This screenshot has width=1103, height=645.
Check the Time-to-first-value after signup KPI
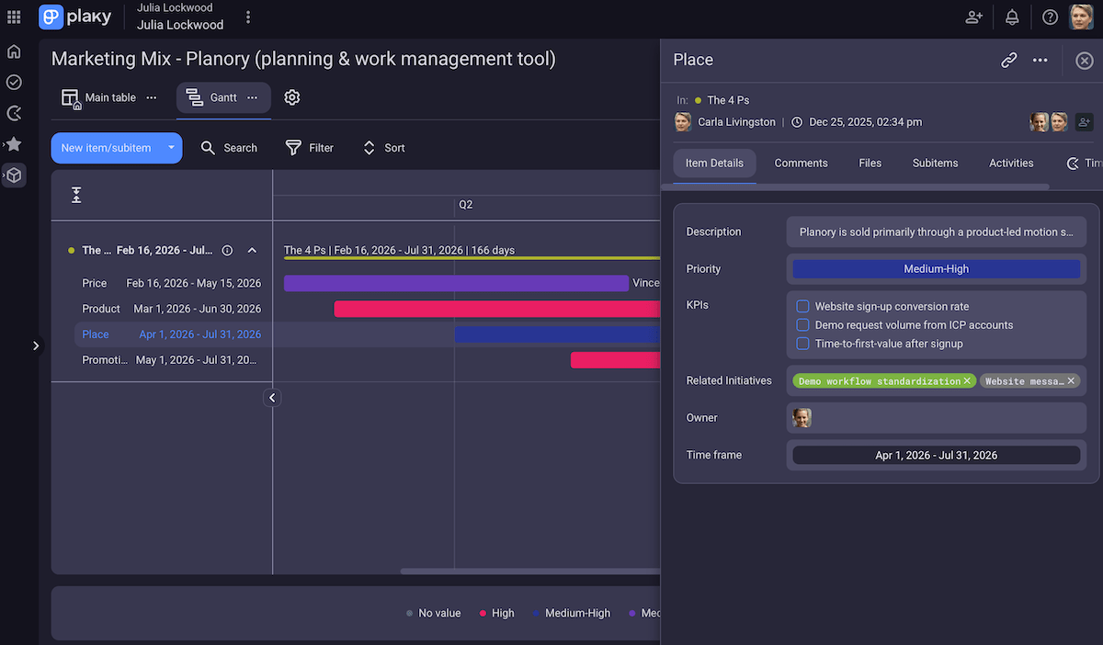[x=802, y=343]
